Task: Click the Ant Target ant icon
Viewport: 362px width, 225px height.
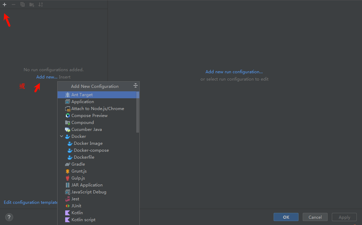Action: [x=67, y=95]
